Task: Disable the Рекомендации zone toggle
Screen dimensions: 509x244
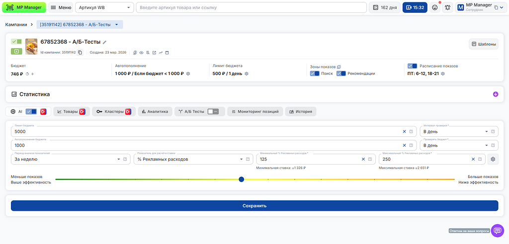Action: 341,73
